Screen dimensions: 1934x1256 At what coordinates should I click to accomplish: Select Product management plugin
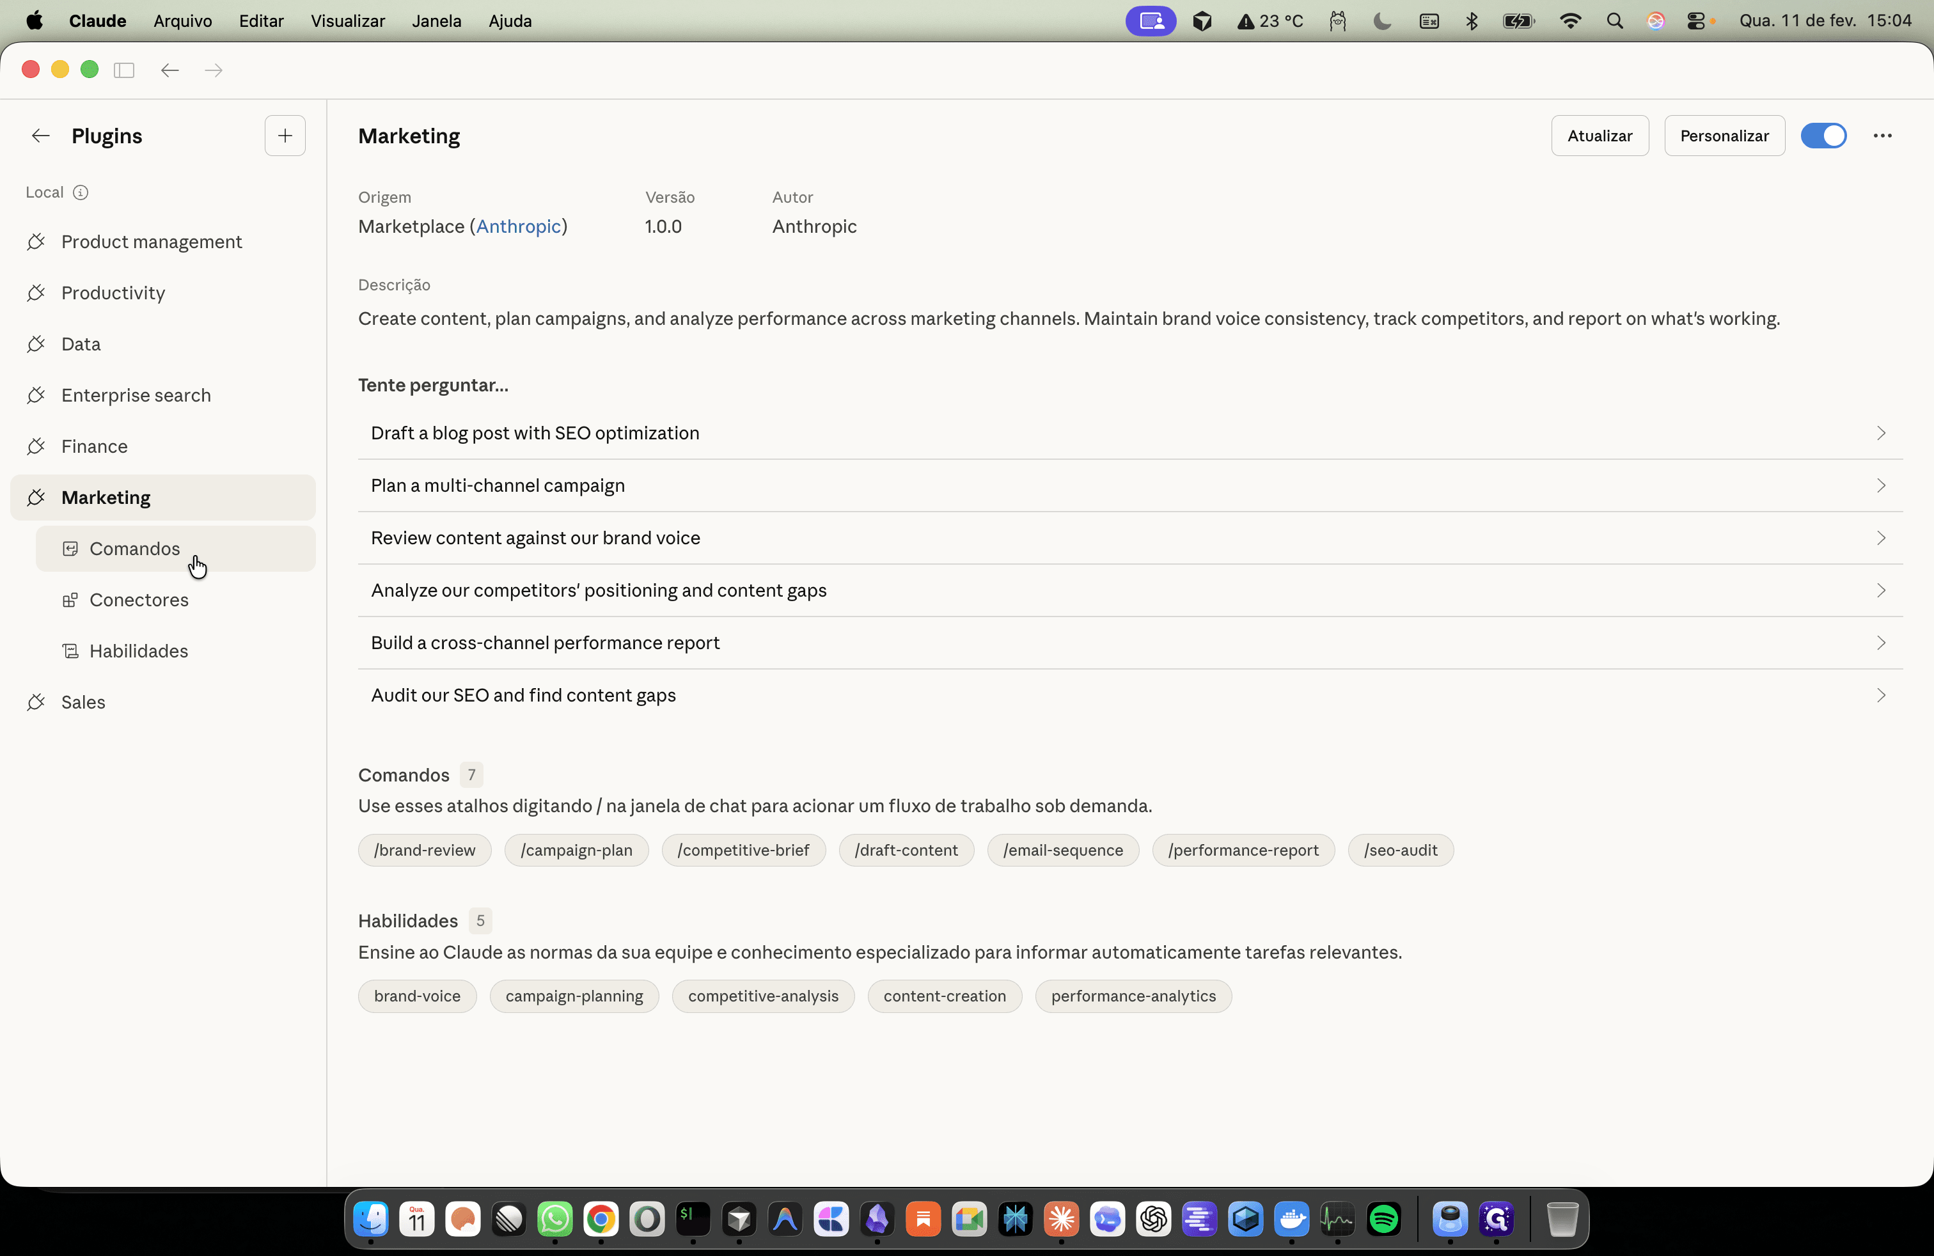(x=162, y=242)
